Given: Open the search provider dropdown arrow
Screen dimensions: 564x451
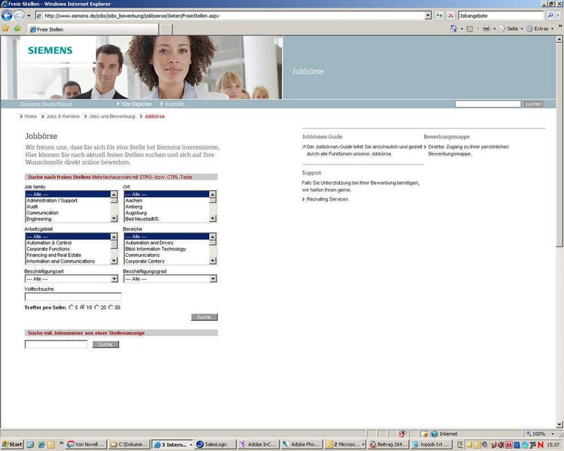Looking at the screenshot, I should click(x=558, y=16).
